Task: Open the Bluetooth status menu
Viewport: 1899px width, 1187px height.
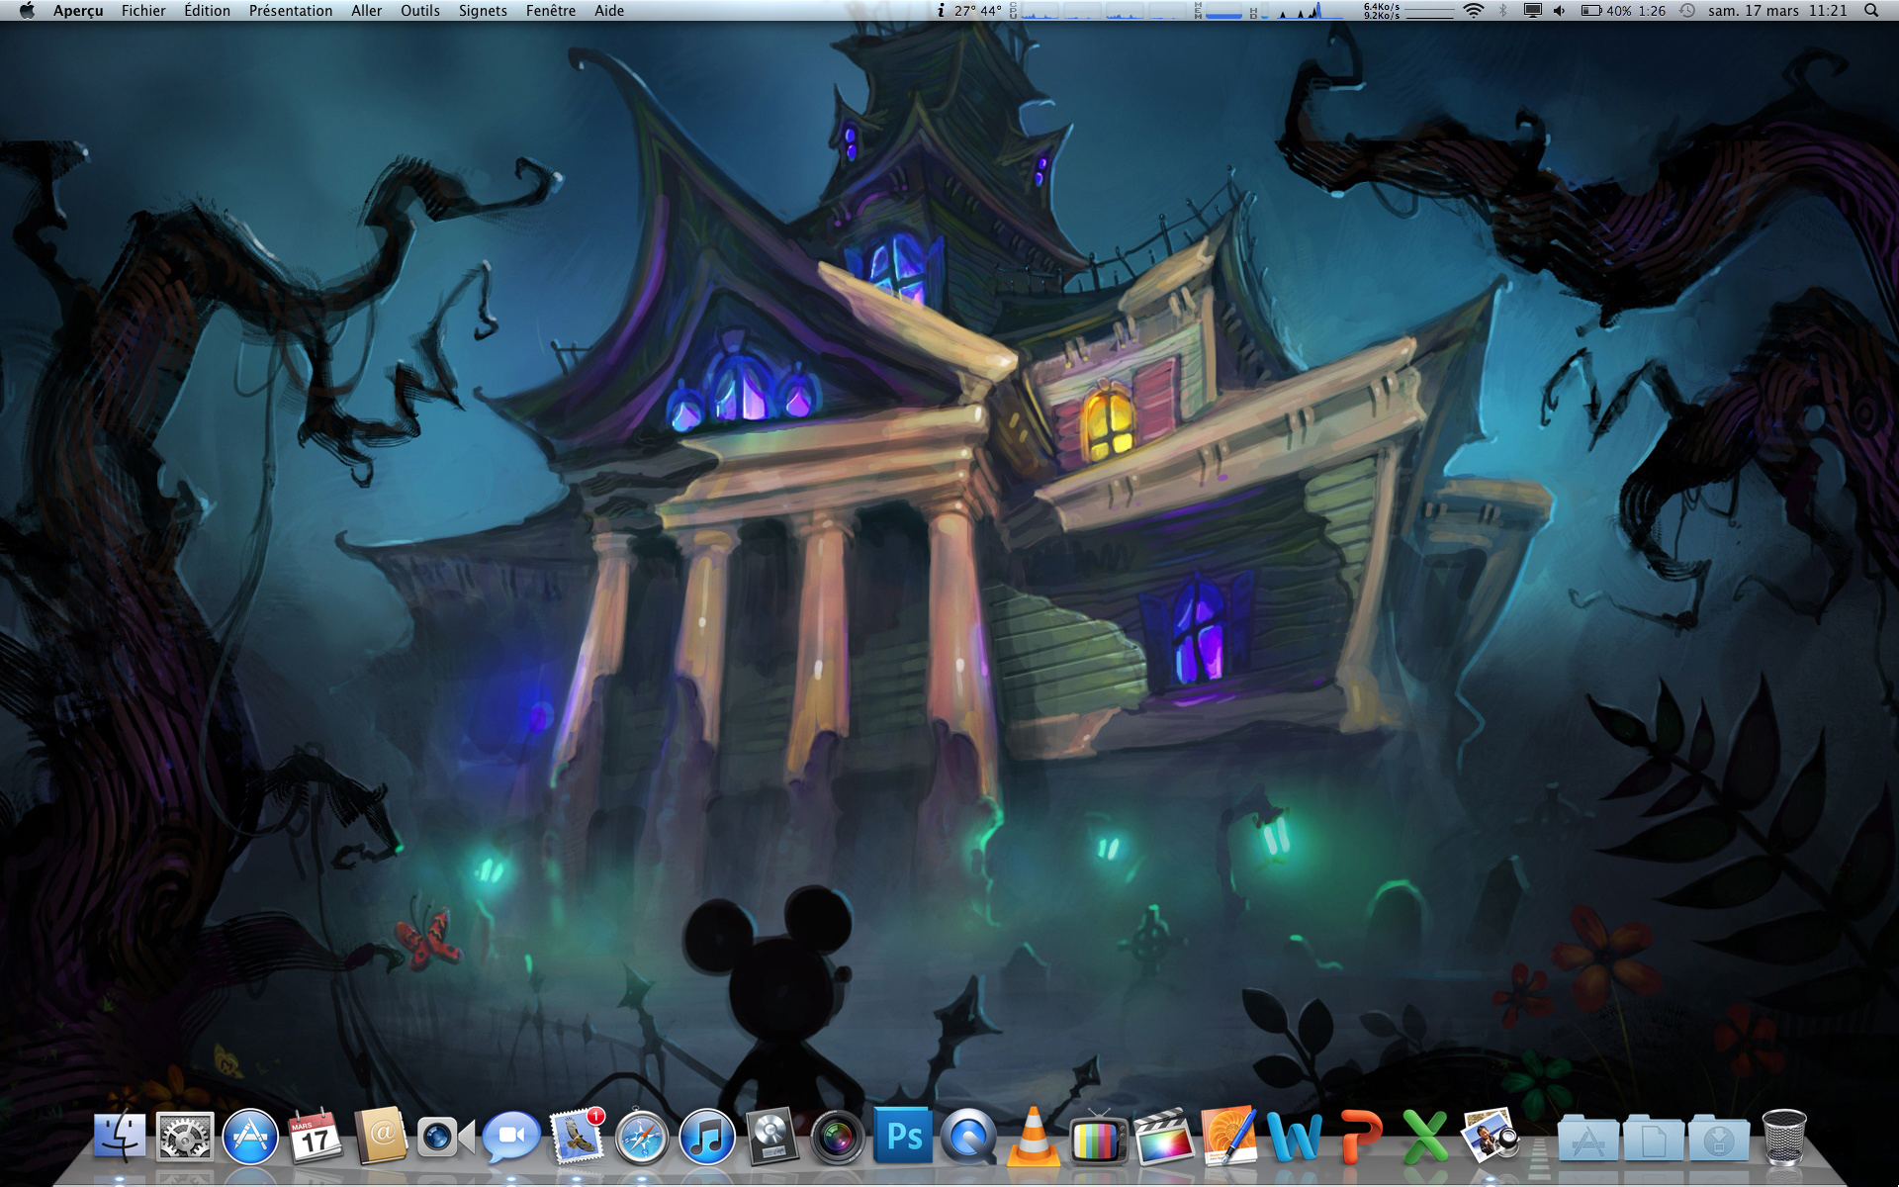Action: coord(1503,11)
